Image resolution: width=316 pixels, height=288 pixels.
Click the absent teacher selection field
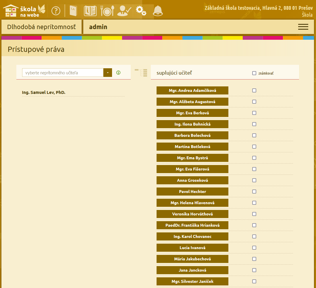pyautogui.click(x=63, y=73)
